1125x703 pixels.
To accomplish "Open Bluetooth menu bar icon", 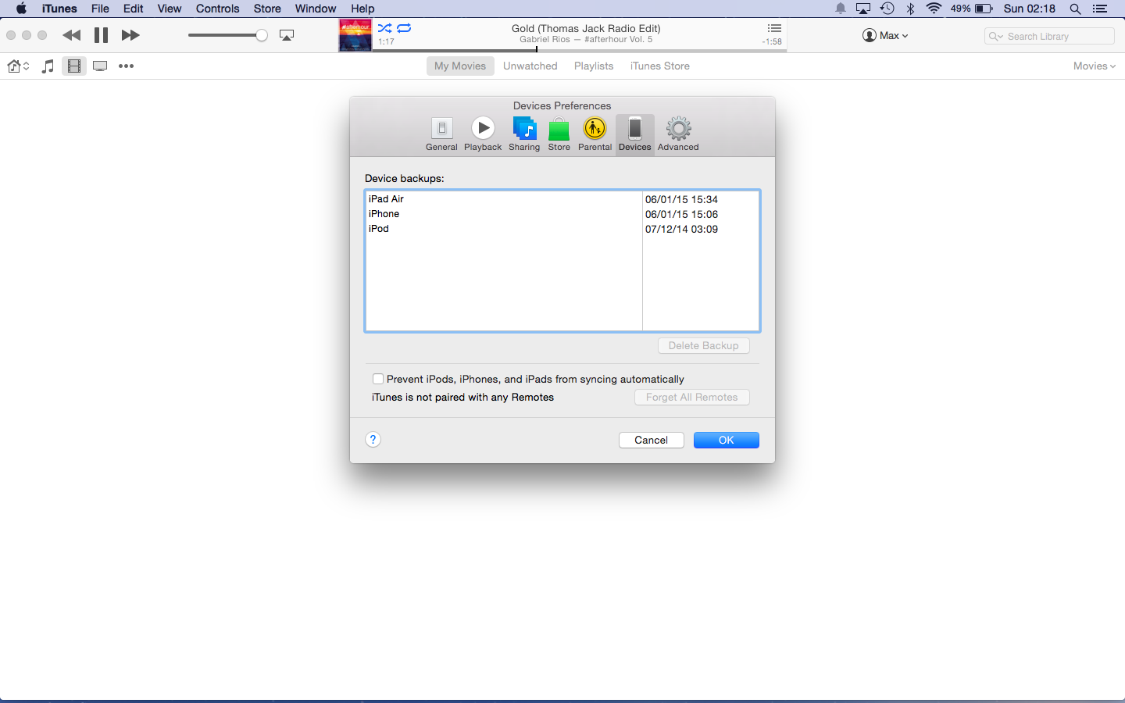I will (x=910, y=9).
